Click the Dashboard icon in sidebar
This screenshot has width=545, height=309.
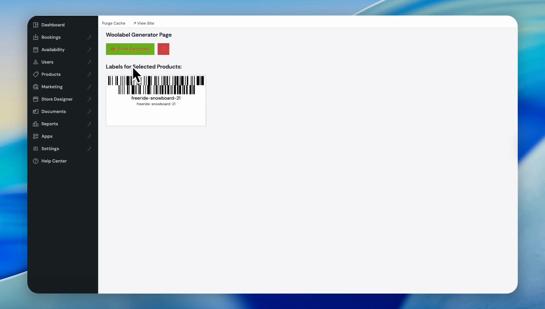tap(35, 25)
